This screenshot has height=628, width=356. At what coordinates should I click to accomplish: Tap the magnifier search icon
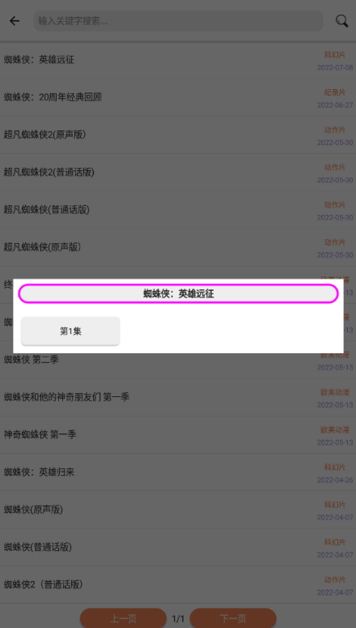point(341,21)
